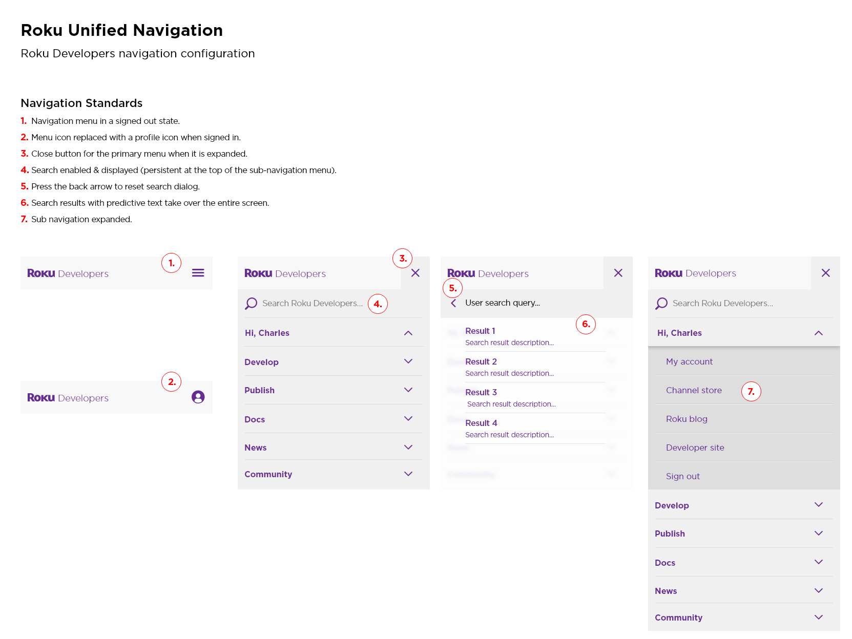Click Roku Developers logo in search results panel
The image size is (852, 639).
(x=488, y=273)
